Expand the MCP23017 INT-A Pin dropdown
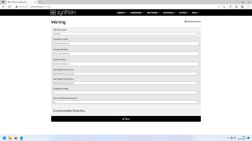This screenshot has height=141, width=252. [x=126, y=74]
